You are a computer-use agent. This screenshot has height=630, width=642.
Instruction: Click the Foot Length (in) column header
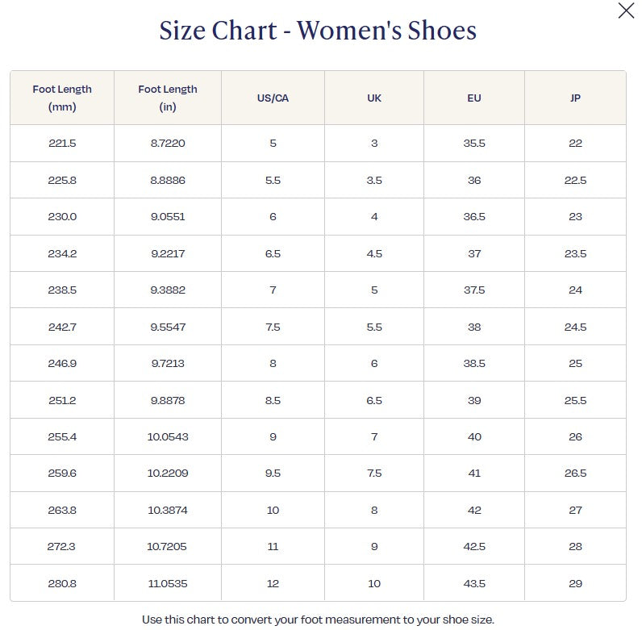pos(168,98)
